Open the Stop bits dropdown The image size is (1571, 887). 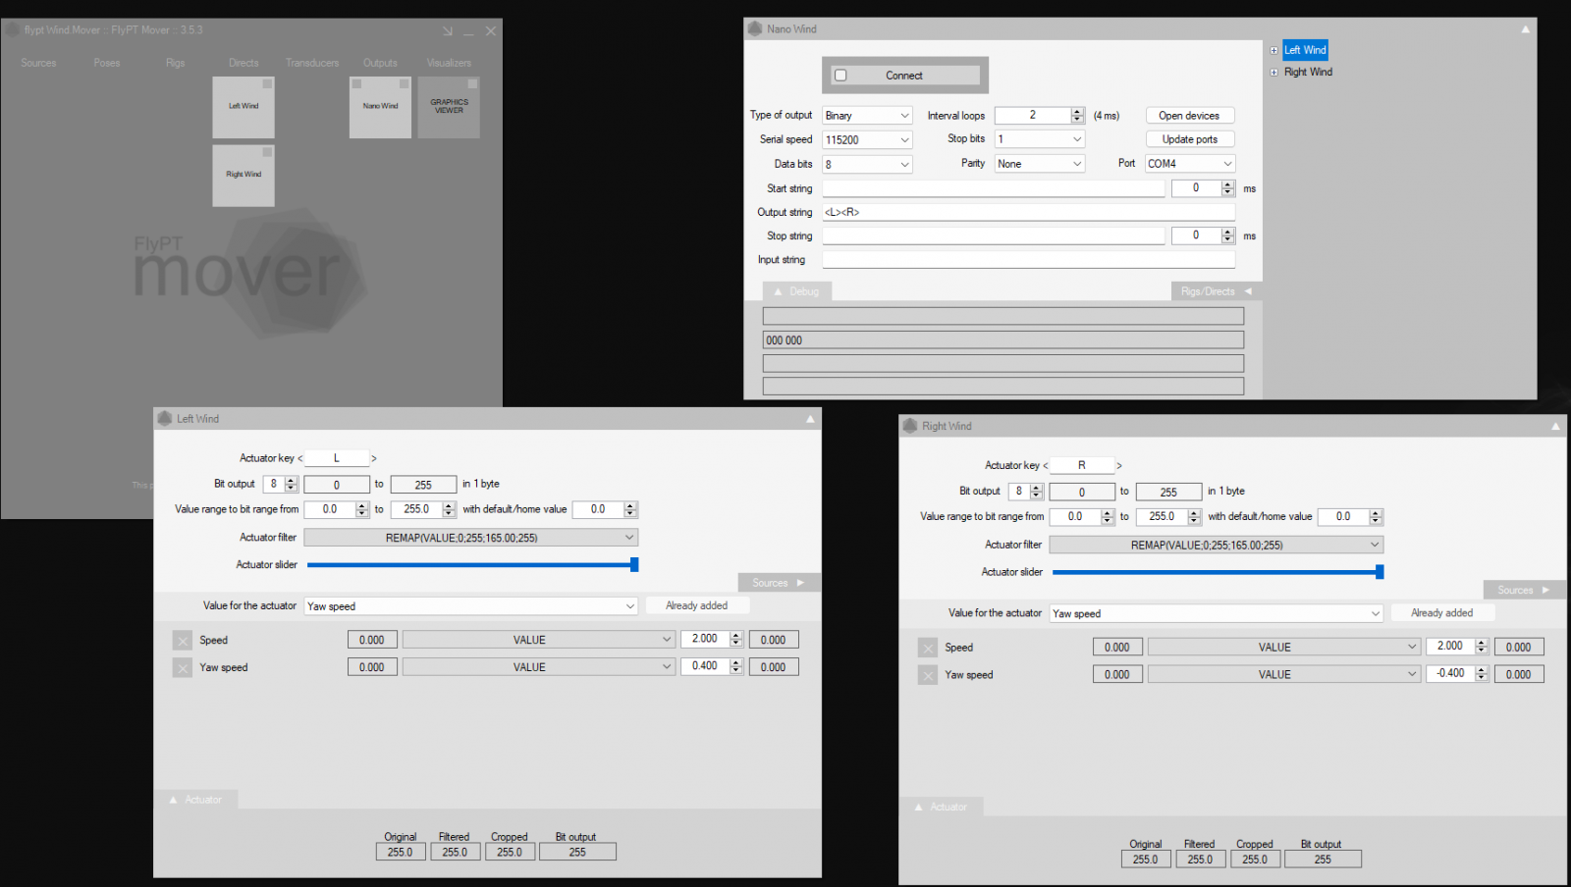coord(1040,139)
